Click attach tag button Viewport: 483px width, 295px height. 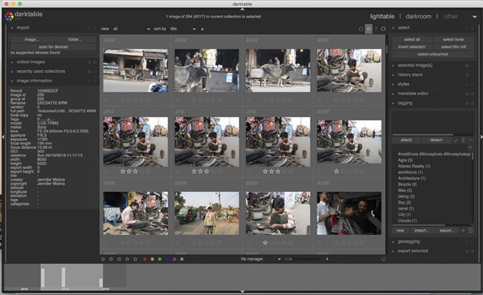tap(406, 140)
